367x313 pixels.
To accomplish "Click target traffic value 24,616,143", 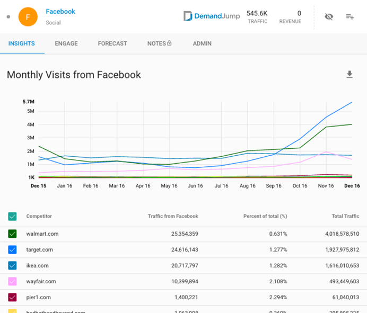I will 185,249.
